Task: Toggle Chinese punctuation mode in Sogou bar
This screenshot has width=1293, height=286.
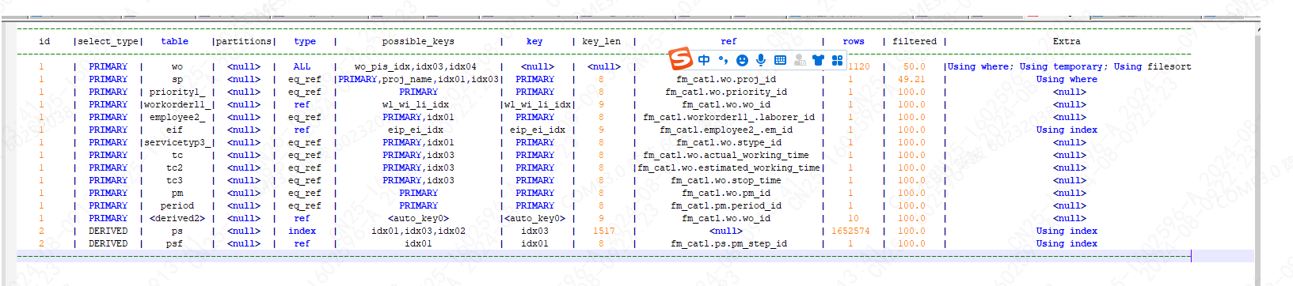Action: (x=723, y=60)
